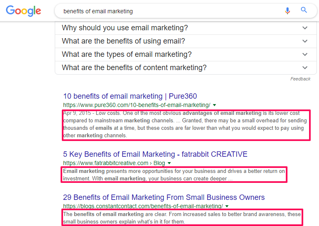Click the fatrabbitcreative.com green URL text
Viewport: 319px width, 226px height.
click(106, 163)
